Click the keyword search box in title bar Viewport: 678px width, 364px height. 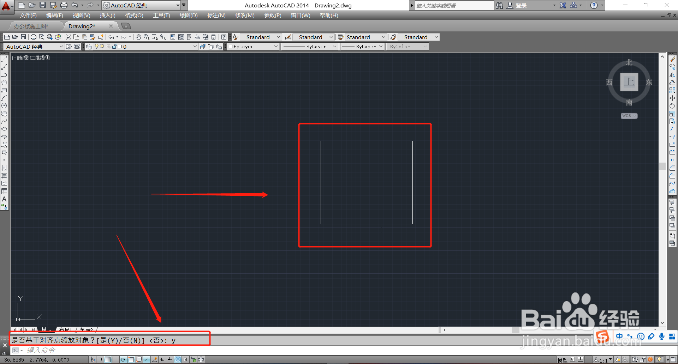coord(454,5)
